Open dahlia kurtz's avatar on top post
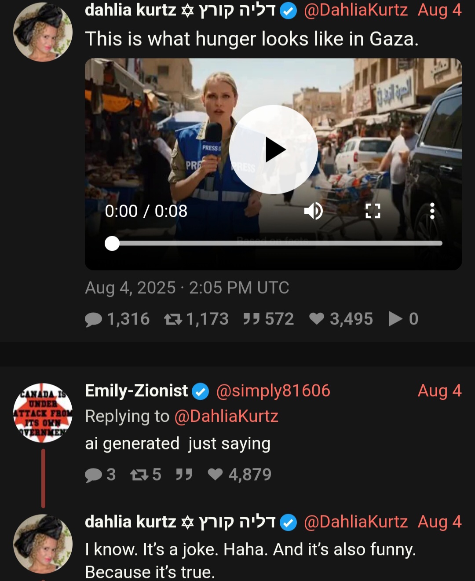The height and width of the screenshot is (581, 475). tap(43, 32)
